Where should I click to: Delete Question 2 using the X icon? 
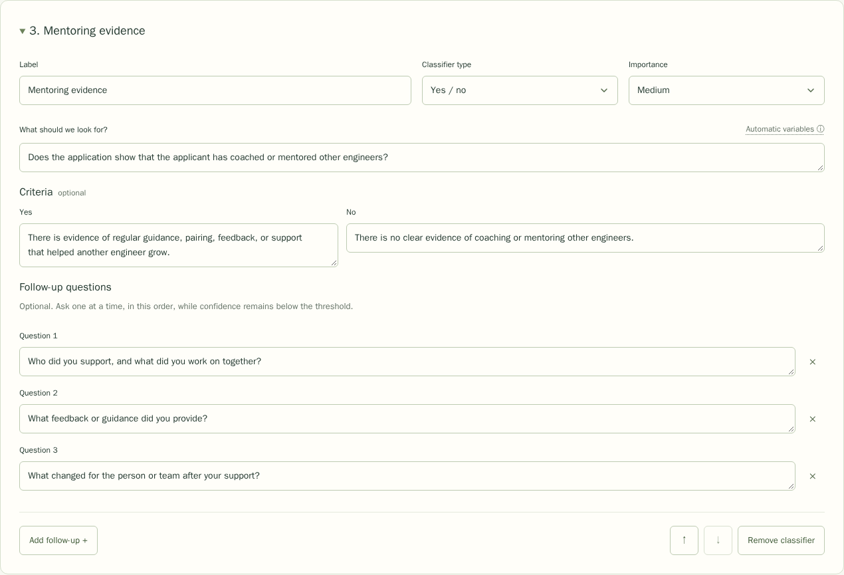pyautogui.click(x=812, y=419)
